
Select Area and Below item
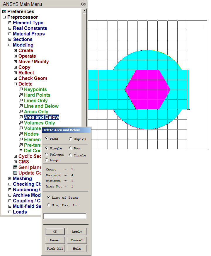(x=42, y=117)
